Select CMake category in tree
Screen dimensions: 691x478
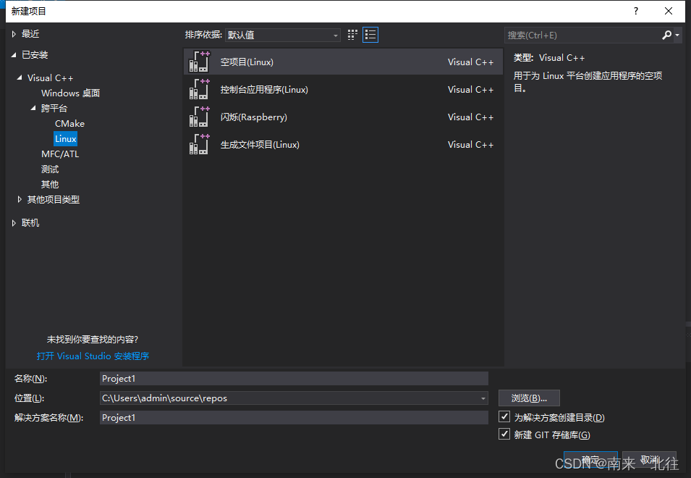69,123
